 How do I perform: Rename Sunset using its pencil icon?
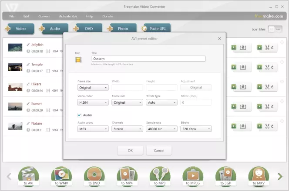[28, 104]
